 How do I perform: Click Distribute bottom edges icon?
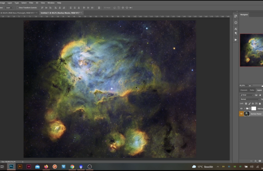pos(79,8)
